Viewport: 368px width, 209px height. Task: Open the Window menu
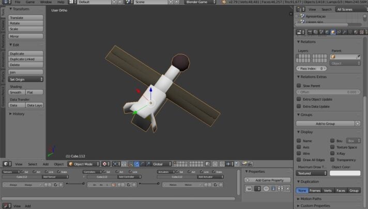[45, 2]
